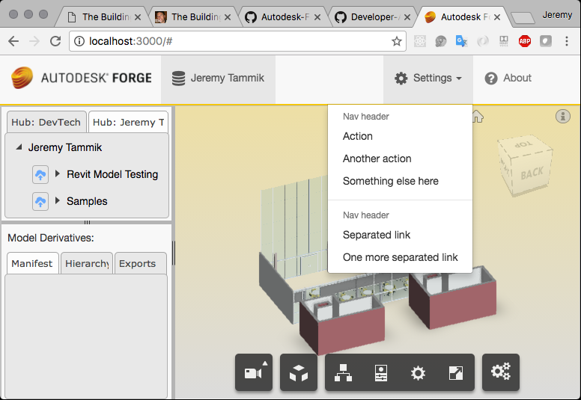Select 'Another action' from the dropdown menu
Screen dimensions: 581x400
pyautogui.click(x=377, y=159)
